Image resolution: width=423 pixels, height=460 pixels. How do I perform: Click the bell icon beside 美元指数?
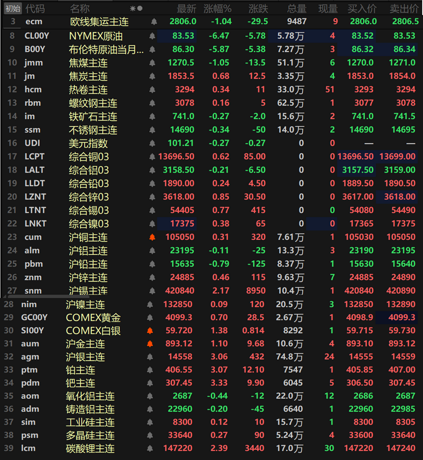(x=152, y=144)
